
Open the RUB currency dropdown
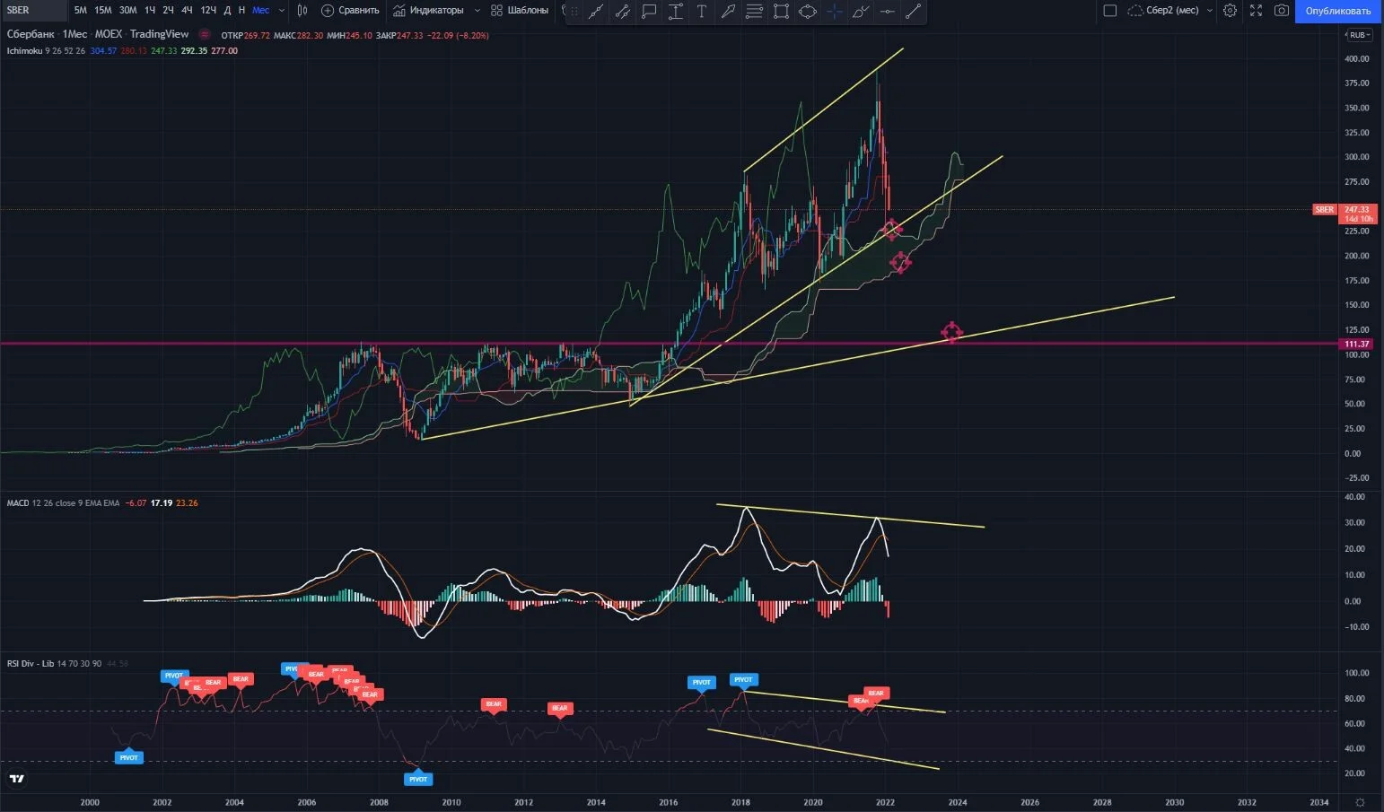tap(1358, 35)
